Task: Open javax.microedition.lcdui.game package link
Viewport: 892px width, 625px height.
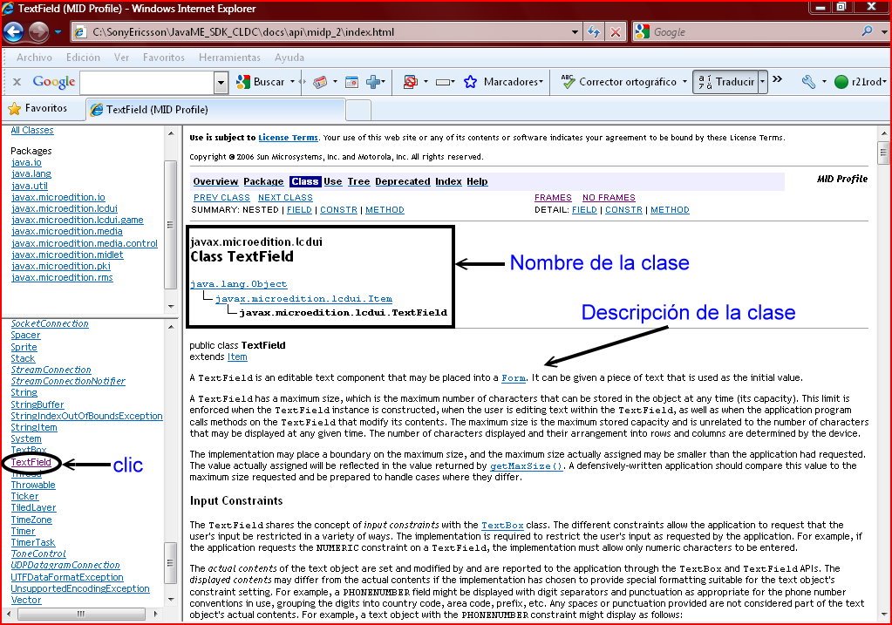Action: click(x=78, y=220)
